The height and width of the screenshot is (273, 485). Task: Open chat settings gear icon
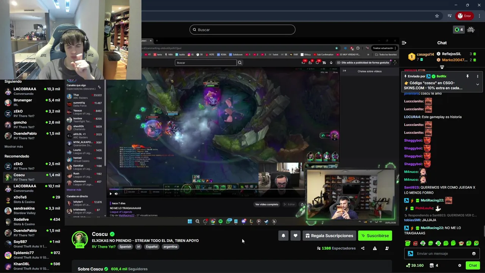coord(460,265)
